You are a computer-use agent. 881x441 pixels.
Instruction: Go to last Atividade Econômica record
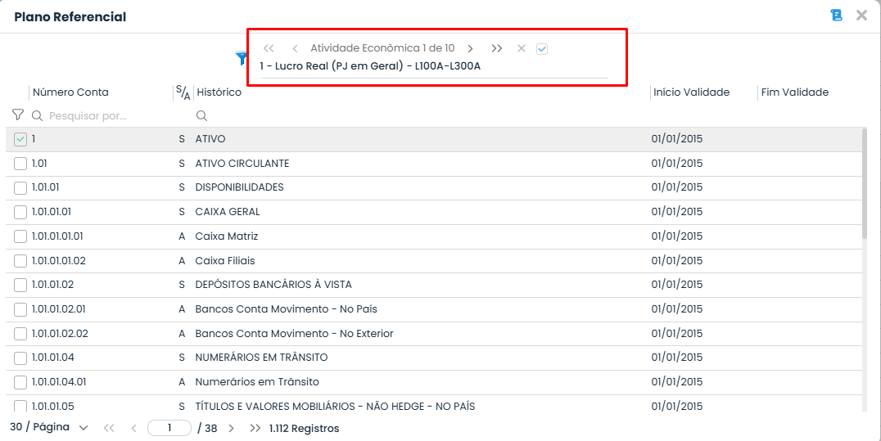pos(497,48)
